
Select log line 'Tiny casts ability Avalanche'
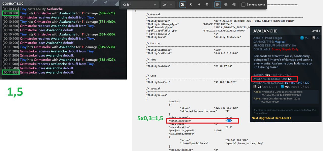pyautogui.click(x=33, y=9)
